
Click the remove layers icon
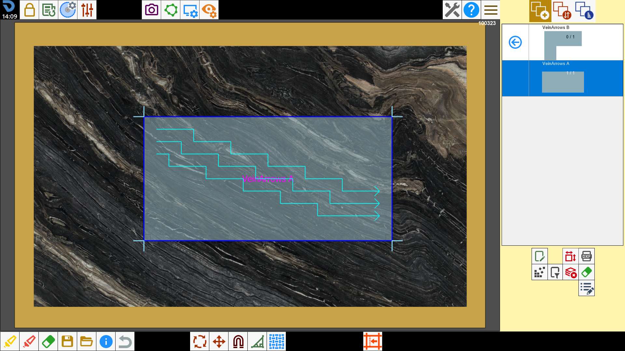(571, 272)
